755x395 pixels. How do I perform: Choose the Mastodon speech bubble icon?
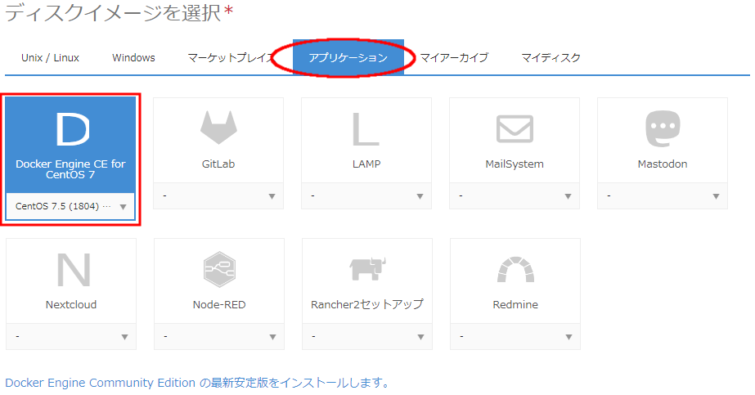click(663, 128)
